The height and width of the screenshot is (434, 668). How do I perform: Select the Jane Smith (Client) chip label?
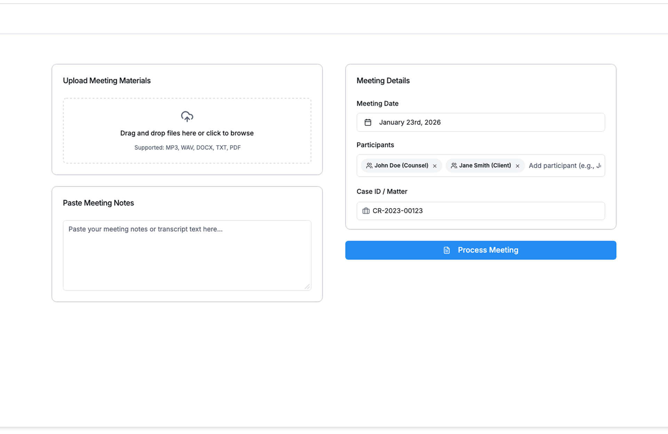tap(485, 166)
